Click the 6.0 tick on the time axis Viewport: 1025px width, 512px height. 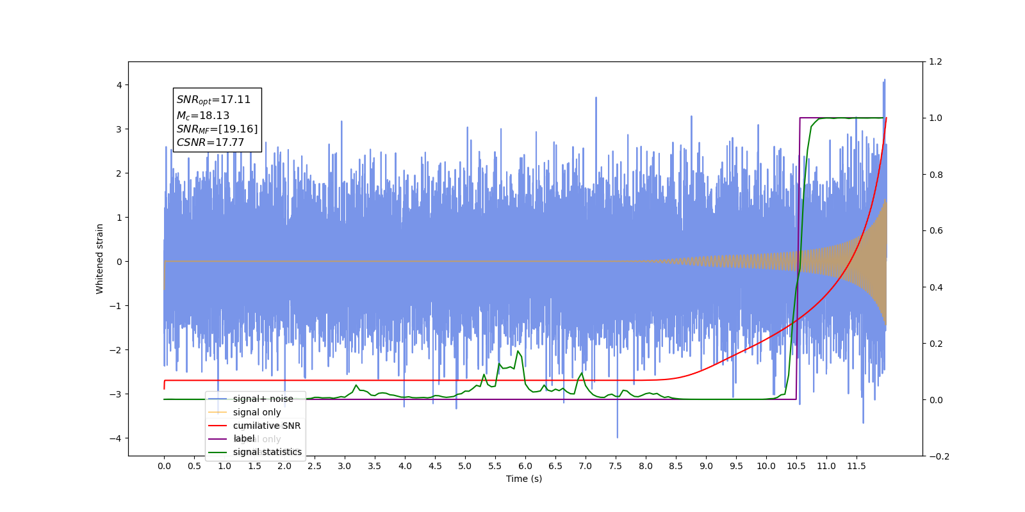(x=525, y=466)
